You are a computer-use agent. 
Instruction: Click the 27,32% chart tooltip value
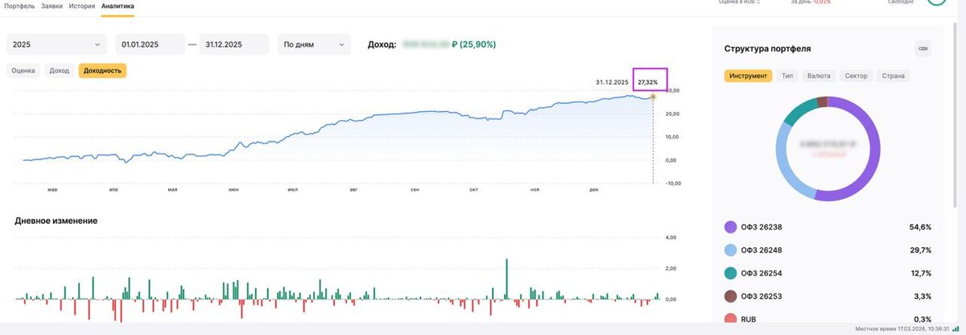click(648, 82)
